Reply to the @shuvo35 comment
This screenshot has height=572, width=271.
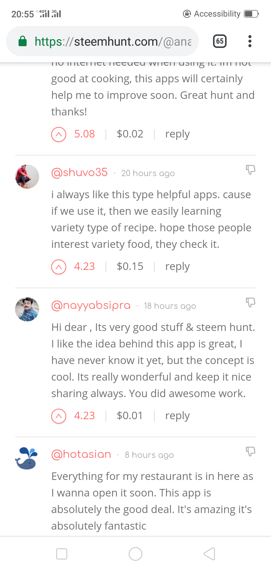point(177,266)
